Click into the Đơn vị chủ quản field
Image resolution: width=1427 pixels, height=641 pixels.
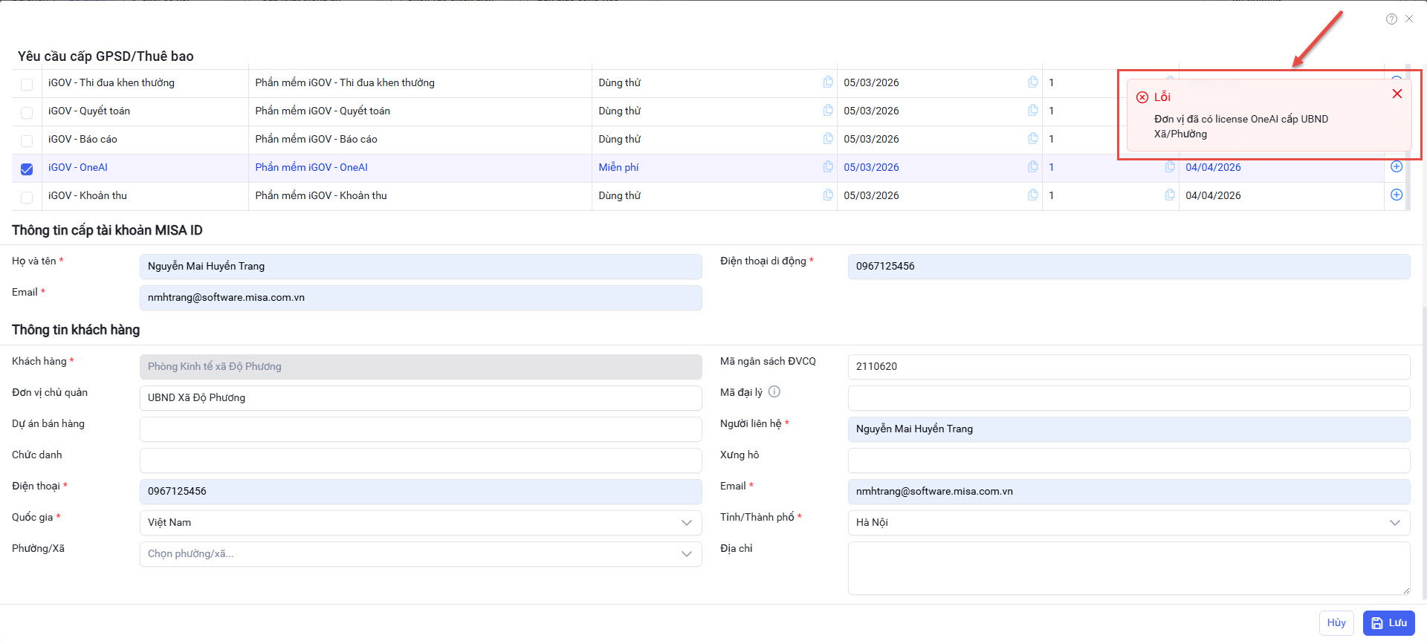coord(420,398)
